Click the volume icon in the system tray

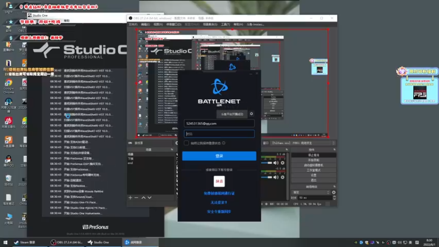399,243
